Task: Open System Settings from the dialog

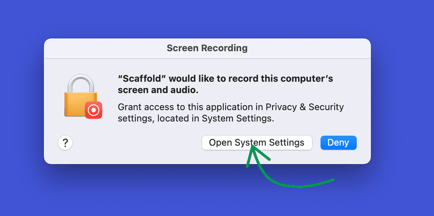Action: coord(257,143)
